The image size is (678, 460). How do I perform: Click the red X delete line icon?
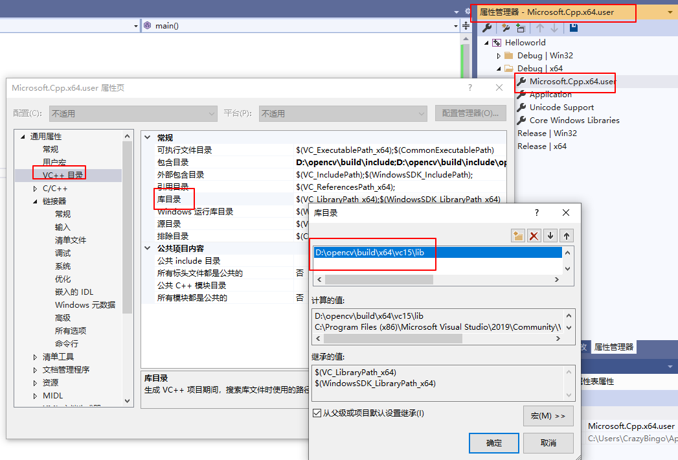pyautogui.click(x=534, y=235)
